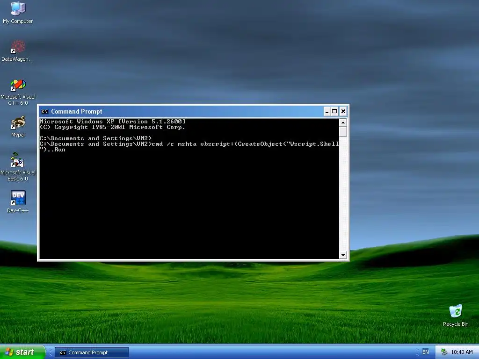Click Command Prompt taskbar button

pyautogui.click(x=92, y=352)
